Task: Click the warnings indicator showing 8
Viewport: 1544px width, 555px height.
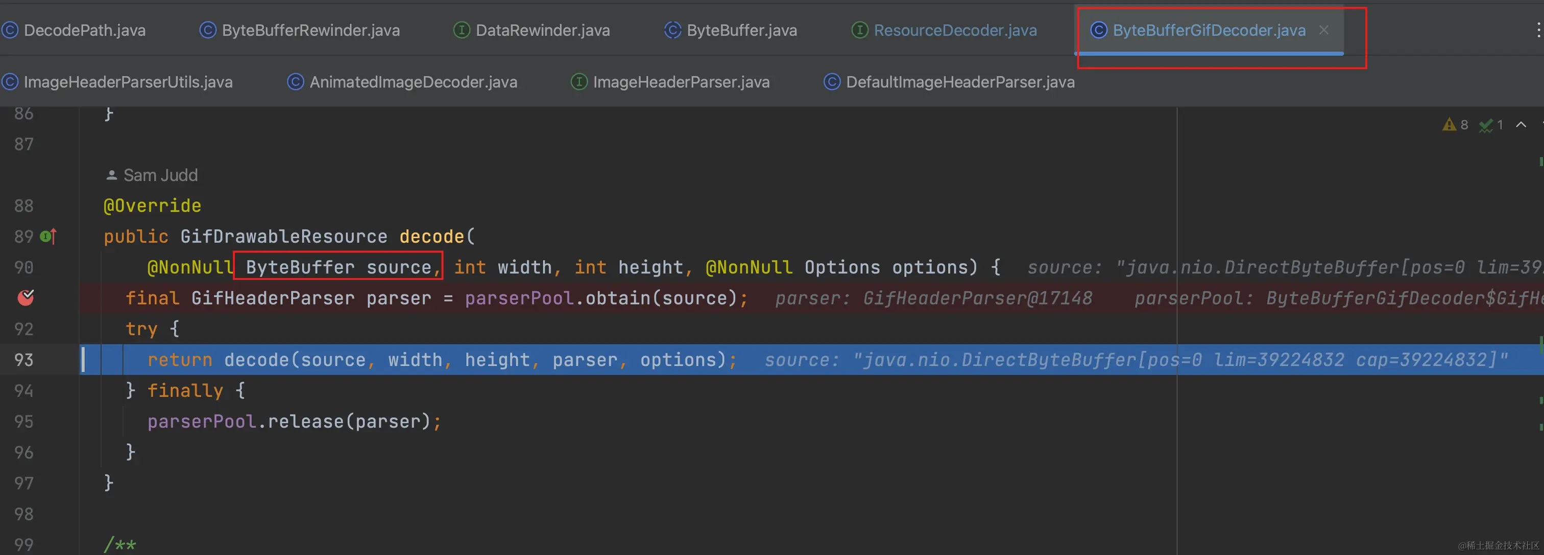Action: 1455,124
